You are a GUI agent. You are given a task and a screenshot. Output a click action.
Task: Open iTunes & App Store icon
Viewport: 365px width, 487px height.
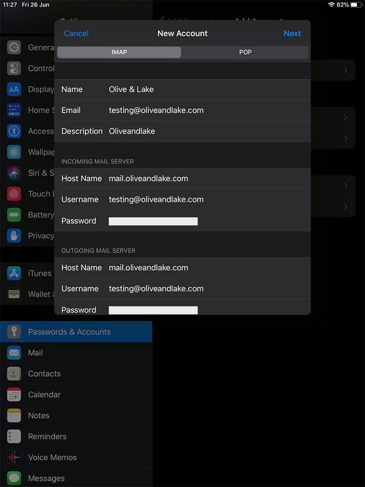[14, 273]
